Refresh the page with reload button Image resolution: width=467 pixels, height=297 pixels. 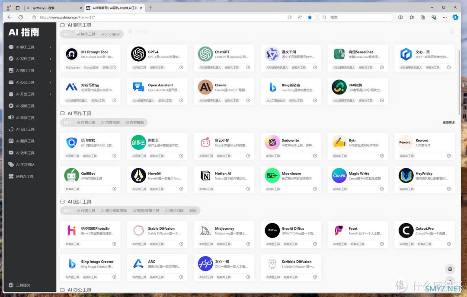(21, 17)
